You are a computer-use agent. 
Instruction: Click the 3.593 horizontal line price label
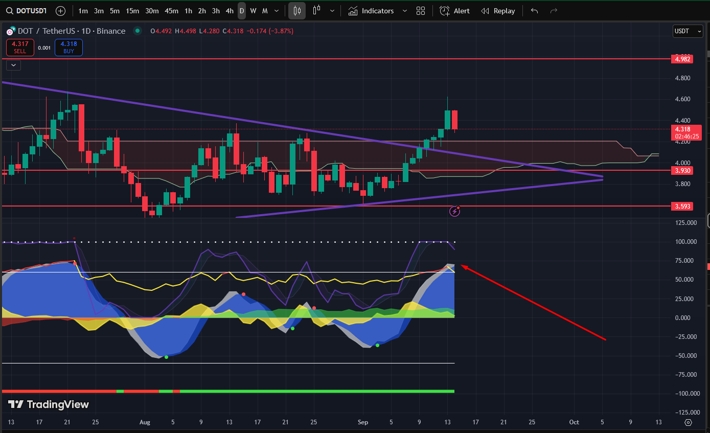tap(683, 206)
